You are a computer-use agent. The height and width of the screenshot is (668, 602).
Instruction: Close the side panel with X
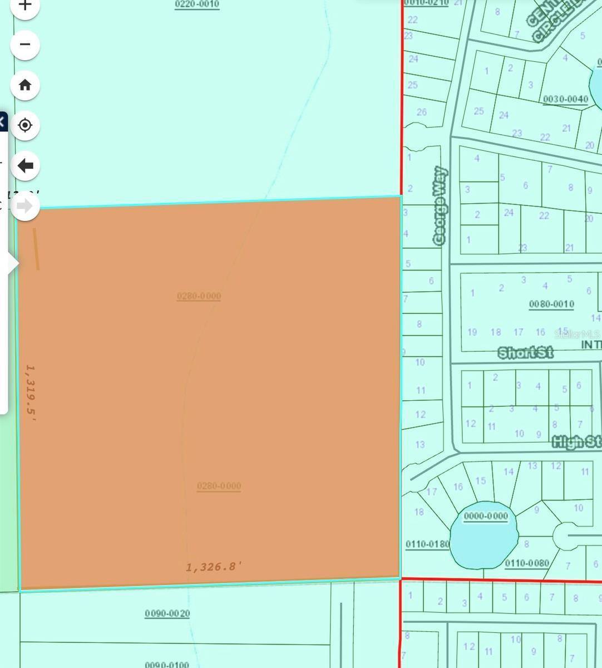coord(2,121)
